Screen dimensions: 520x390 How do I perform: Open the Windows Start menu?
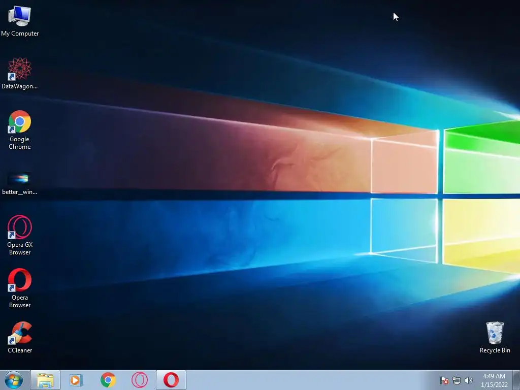coord(14,380)
